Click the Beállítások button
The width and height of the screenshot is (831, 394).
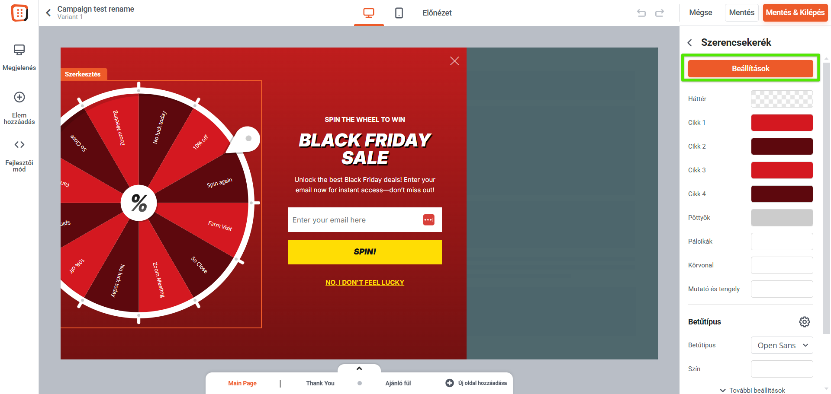[750, 69]
